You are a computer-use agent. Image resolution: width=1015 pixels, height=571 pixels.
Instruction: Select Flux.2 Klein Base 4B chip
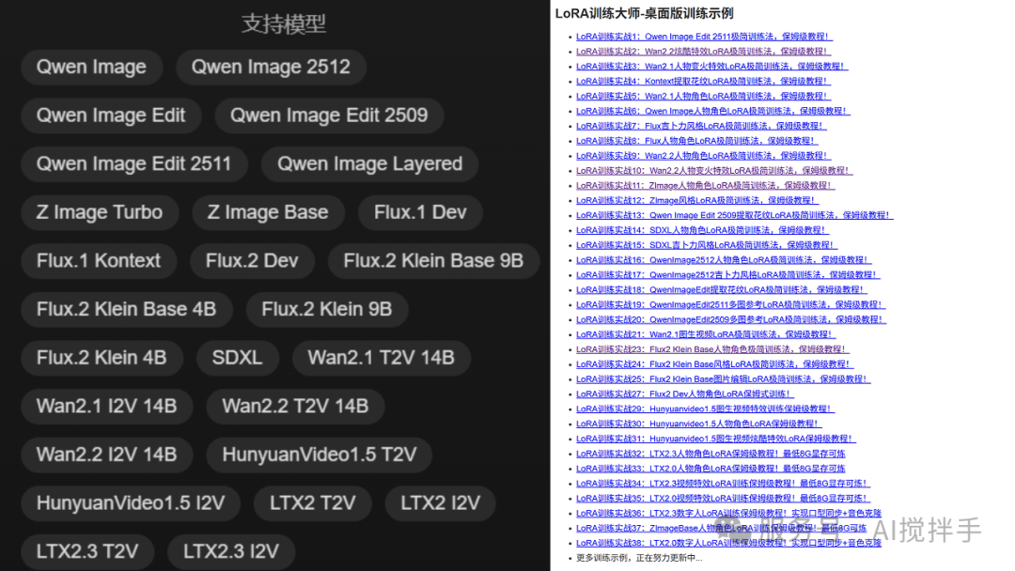point(126,310)
